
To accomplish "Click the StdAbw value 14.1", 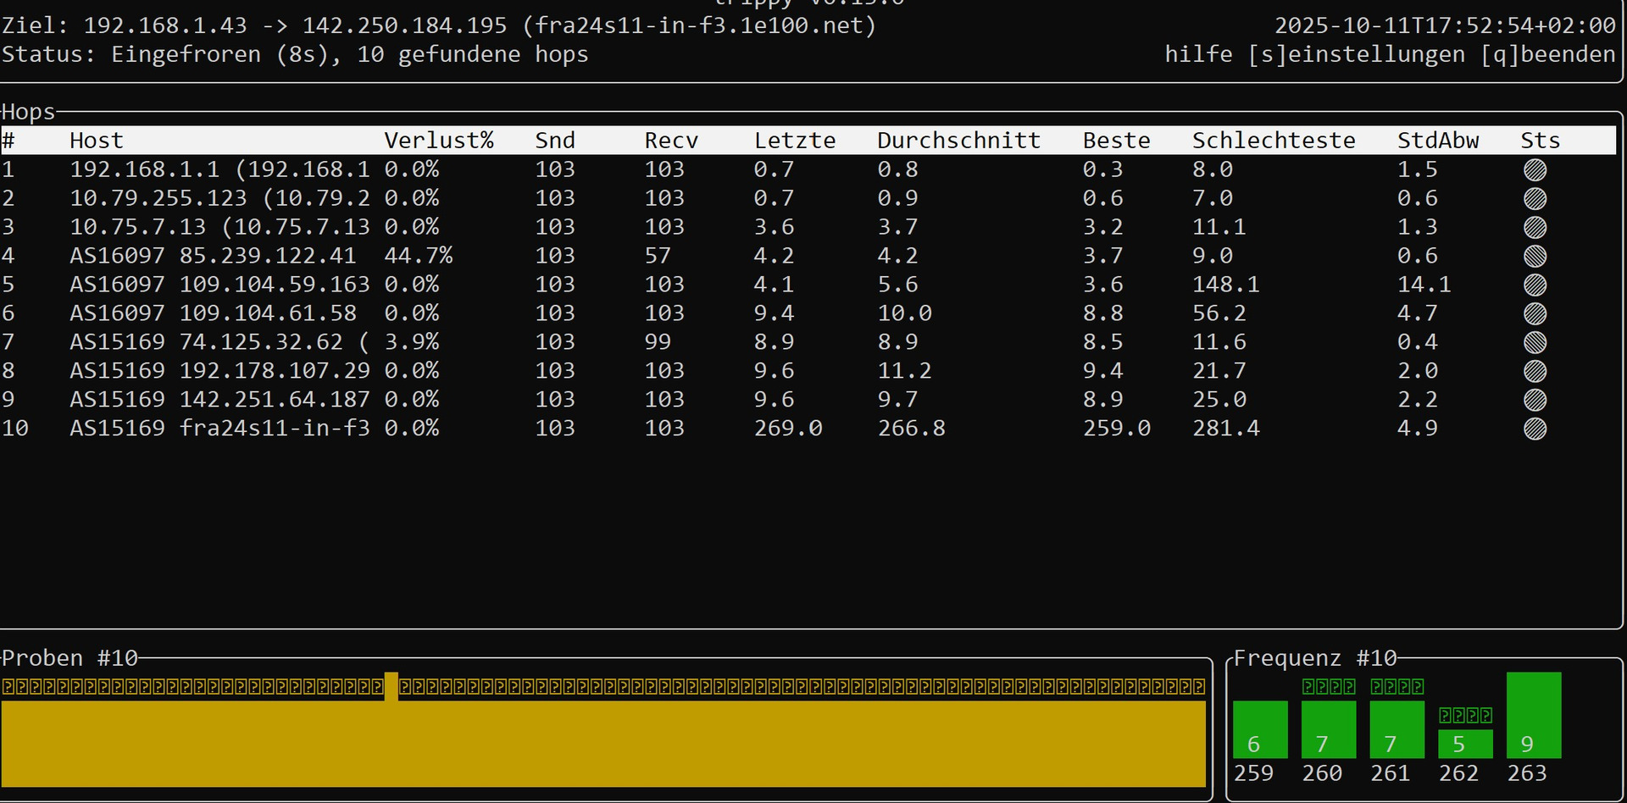I will coord(1424,285).
